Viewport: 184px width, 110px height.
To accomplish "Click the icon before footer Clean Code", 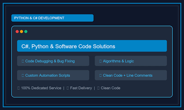I will click(x=98, y=88).
